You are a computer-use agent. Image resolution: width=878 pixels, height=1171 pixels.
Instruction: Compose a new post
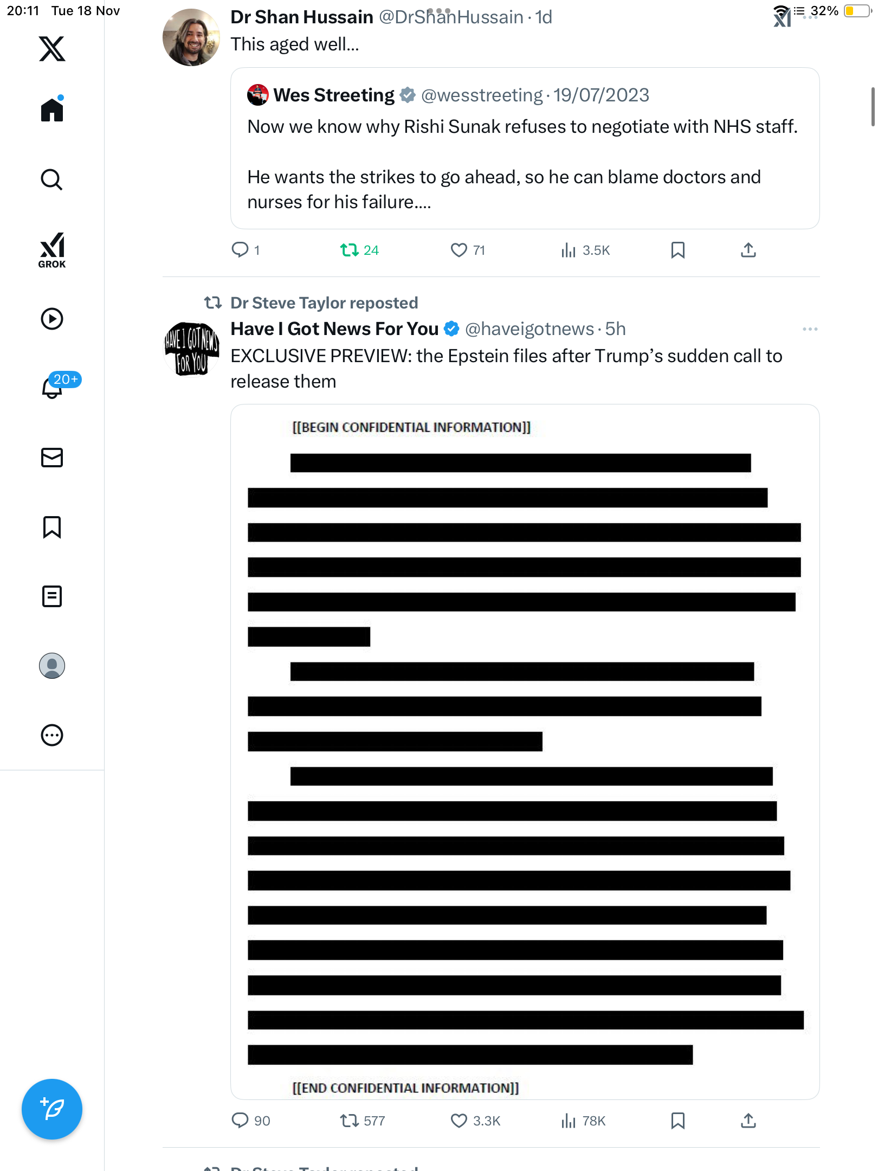[52, 1109]
